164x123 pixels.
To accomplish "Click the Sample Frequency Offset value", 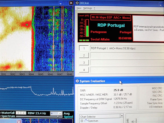I will pyautogui.click(x=123, y=103).
